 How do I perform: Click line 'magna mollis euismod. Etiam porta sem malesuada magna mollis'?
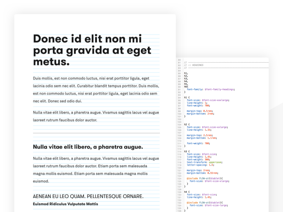[90, 173]
